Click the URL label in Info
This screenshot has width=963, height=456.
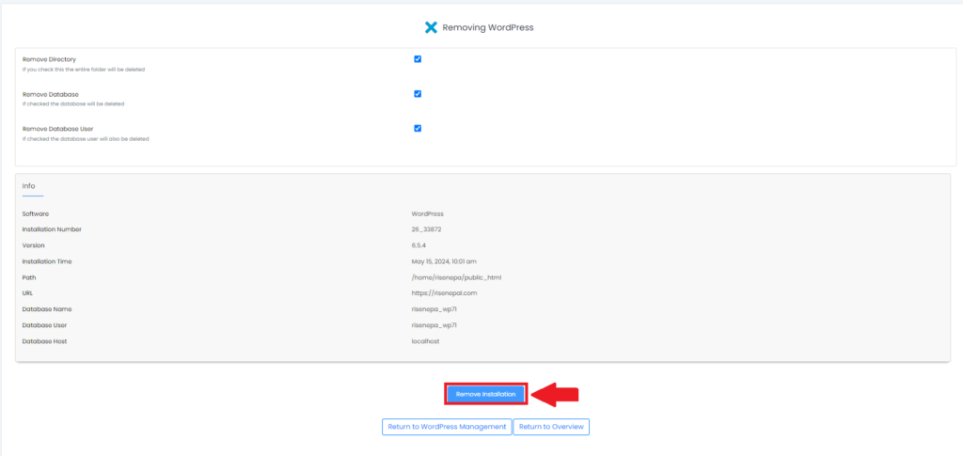pos(27,293)
